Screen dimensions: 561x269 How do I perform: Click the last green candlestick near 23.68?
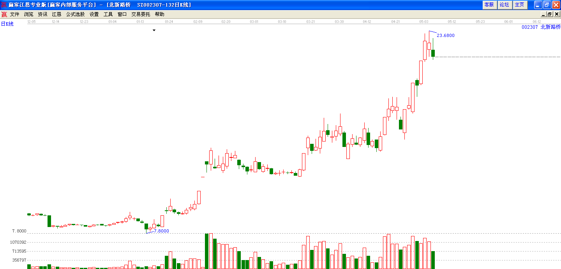point(433,53)
